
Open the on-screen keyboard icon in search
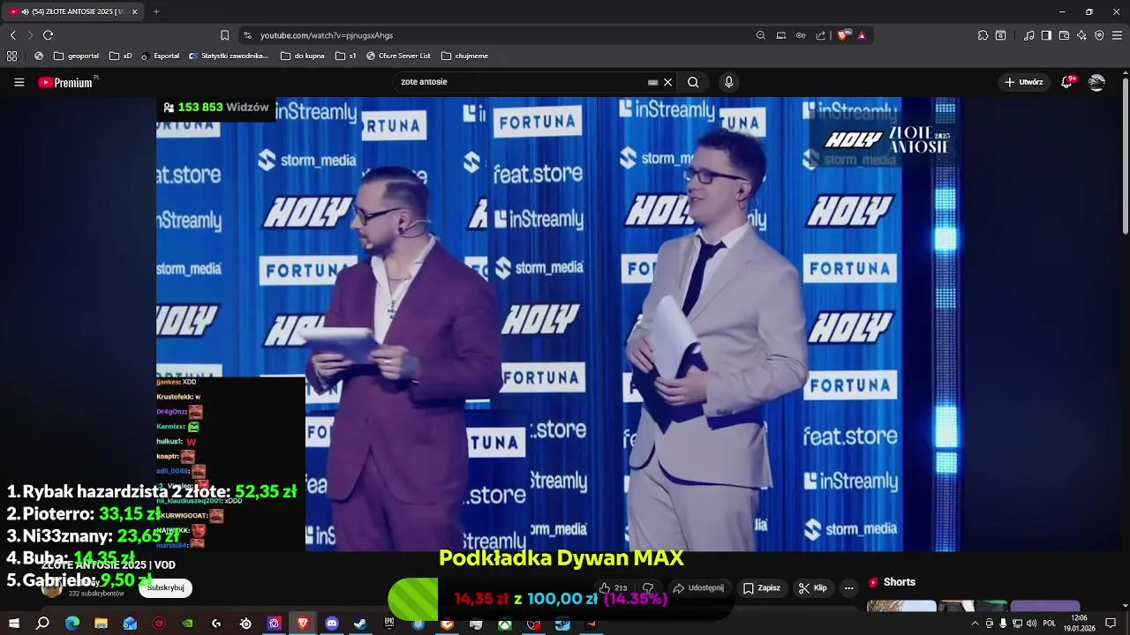tap(652, 82)
